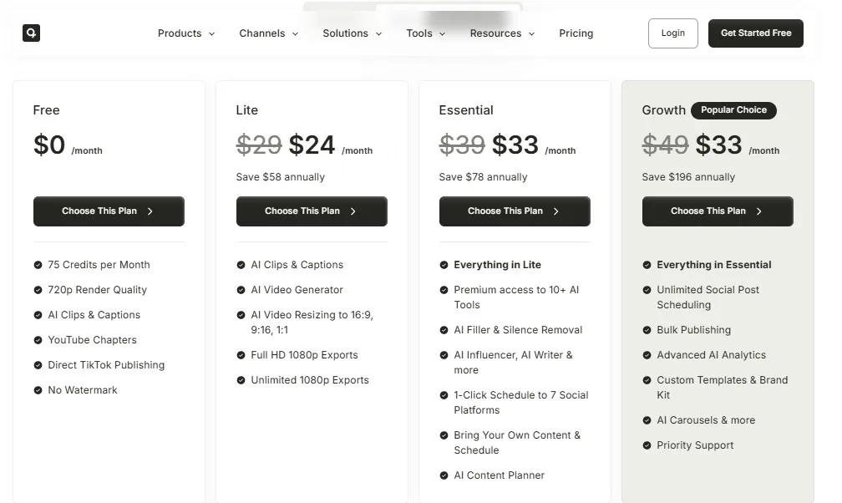The image size is (842, 503).
Task: Choose This Plan for the Essential tier
Action: [515, 211]
